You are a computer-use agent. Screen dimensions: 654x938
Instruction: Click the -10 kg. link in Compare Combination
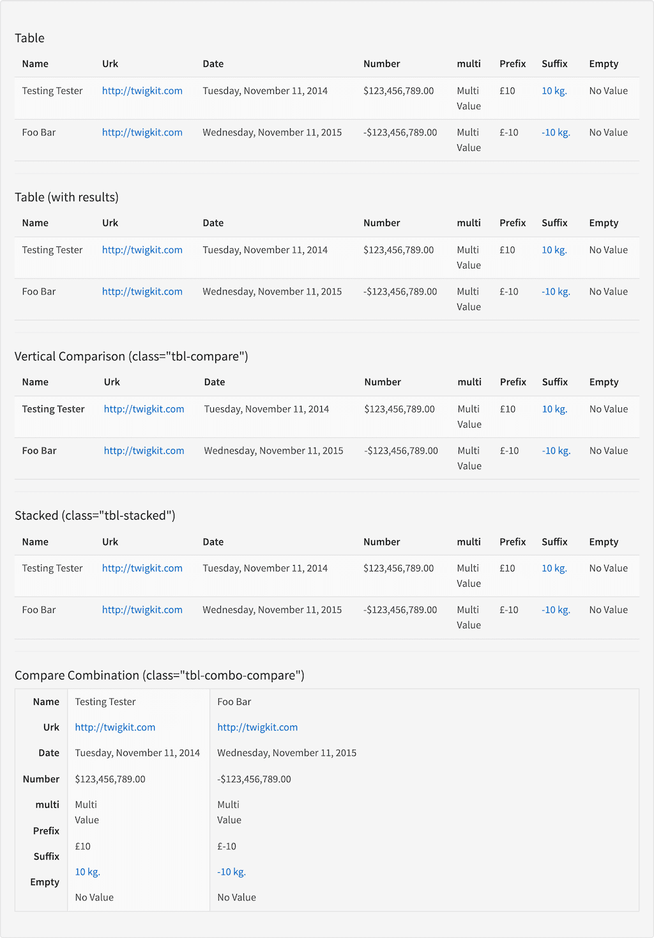point(231,872)
